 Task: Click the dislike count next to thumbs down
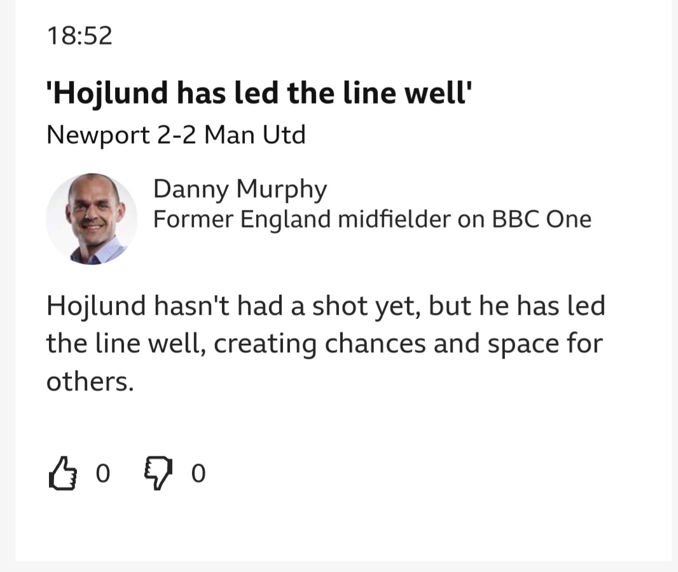pyautogui.click(x=198, y=474)
